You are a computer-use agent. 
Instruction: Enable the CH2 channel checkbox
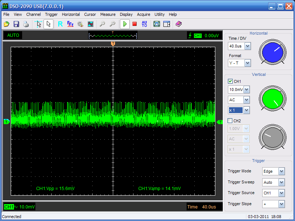230,120
